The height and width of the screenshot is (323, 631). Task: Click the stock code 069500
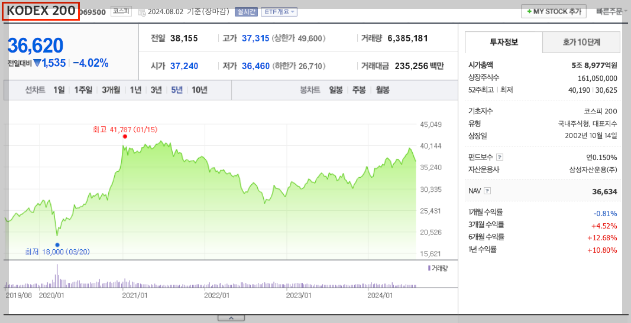click(92, 12)
